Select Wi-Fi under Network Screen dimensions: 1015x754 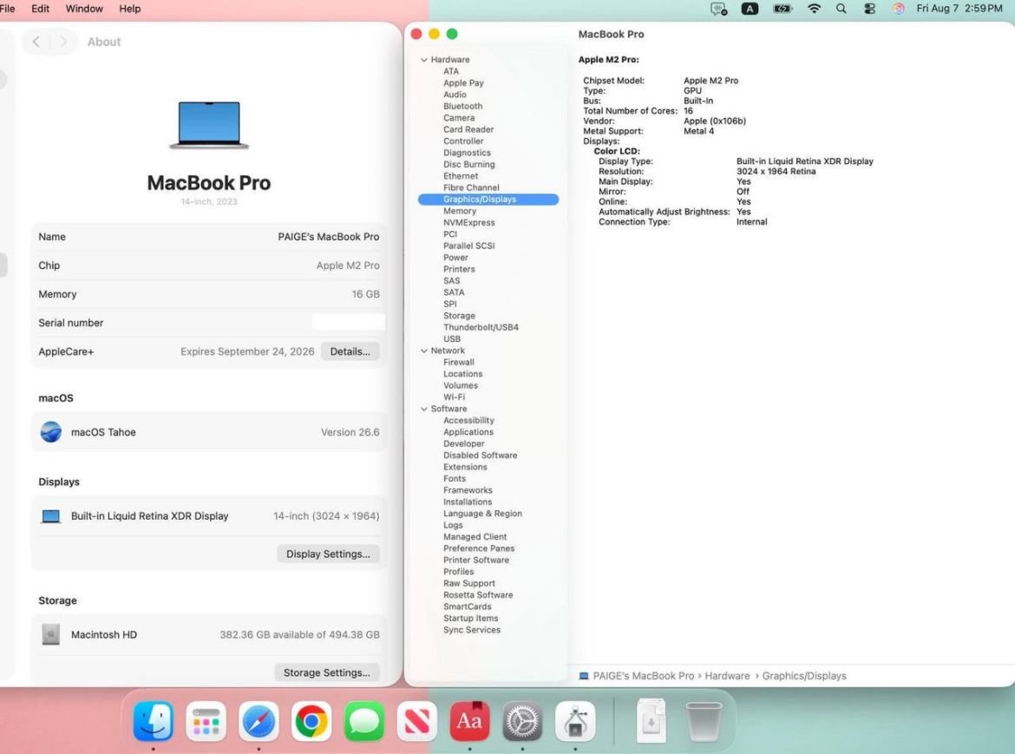454,397
